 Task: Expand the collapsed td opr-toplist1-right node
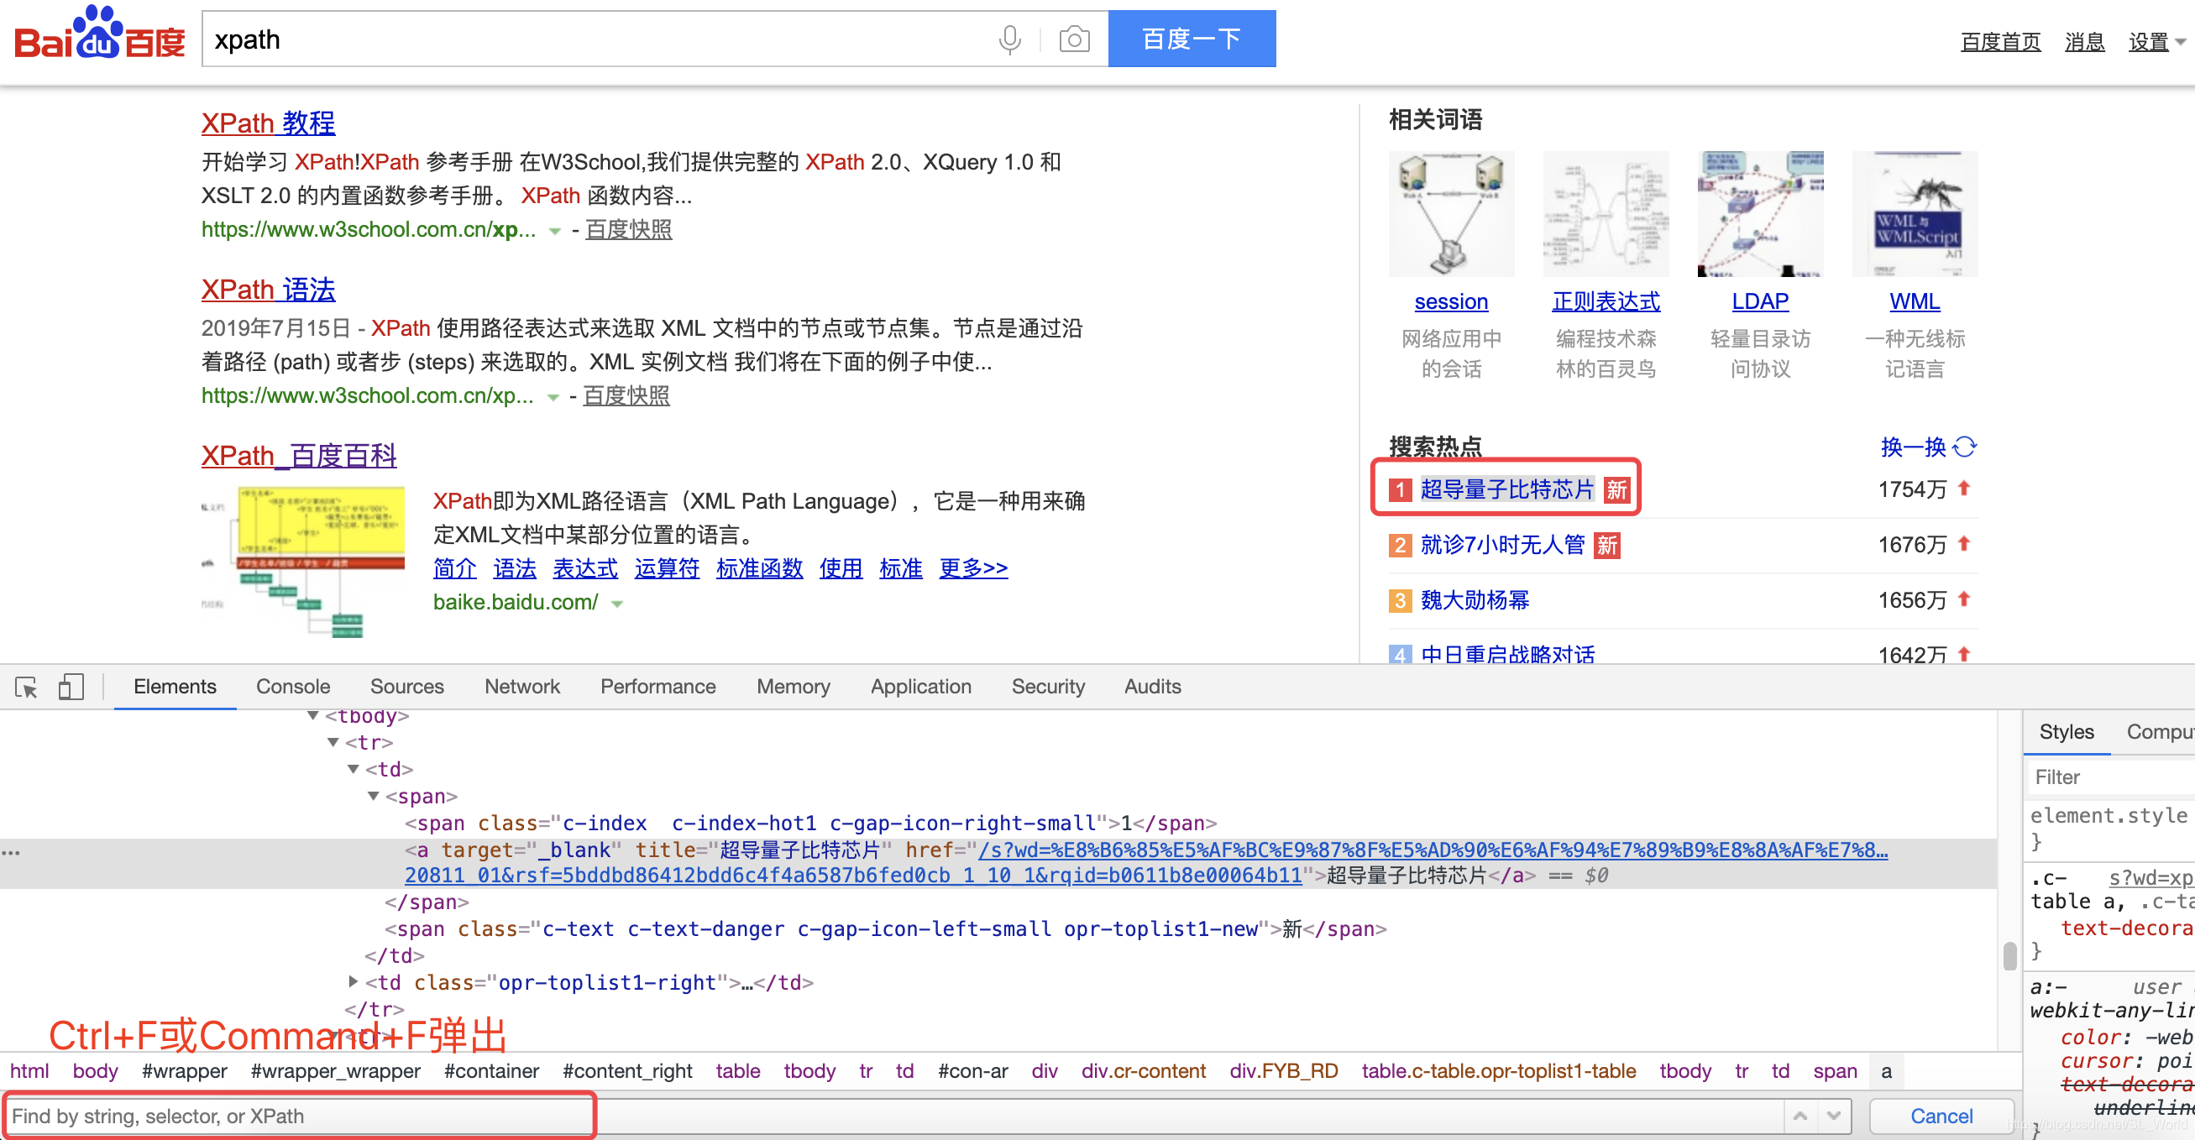(x=353, y=981)
